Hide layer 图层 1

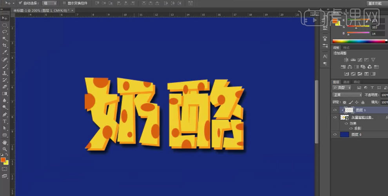(x=335, y=110)
